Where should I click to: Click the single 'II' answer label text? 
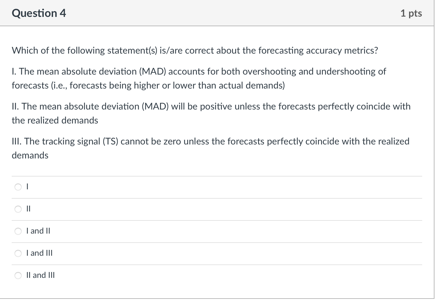(28, 209)
